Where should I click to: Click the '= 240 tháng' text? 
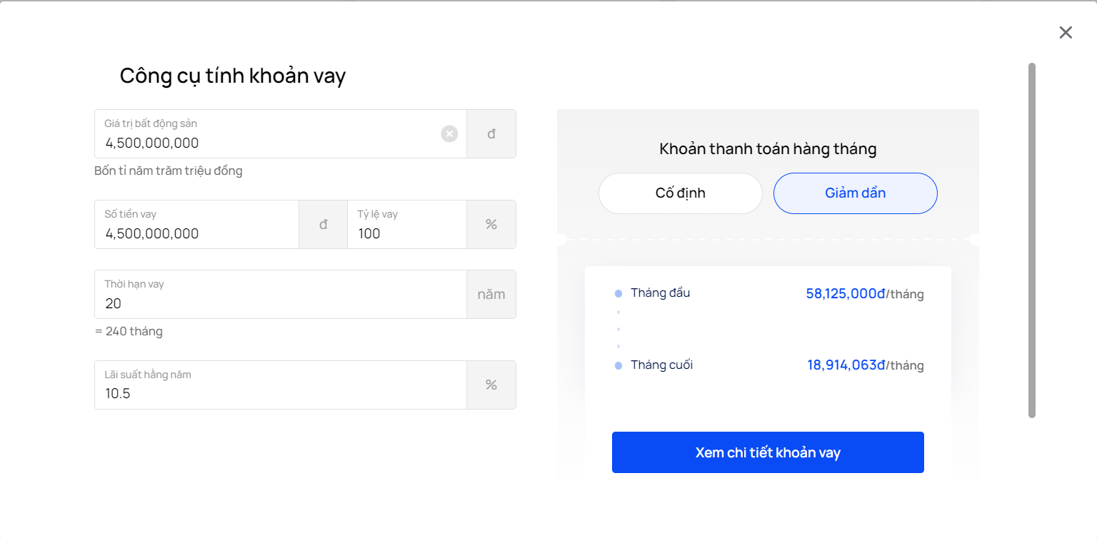pyautogui.click(x=129, y=331)
